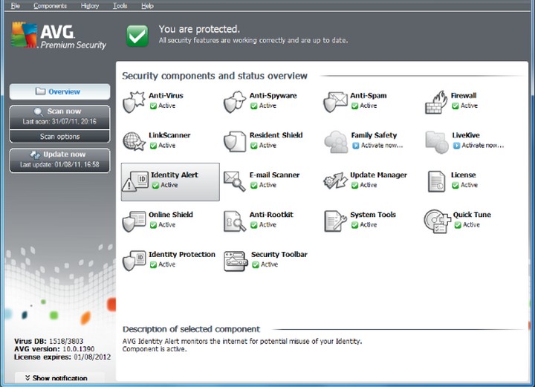Open the System Tools icon
The width and height of the screenshot is (535, 387).
pyautogui.click(x=335, y=221)
